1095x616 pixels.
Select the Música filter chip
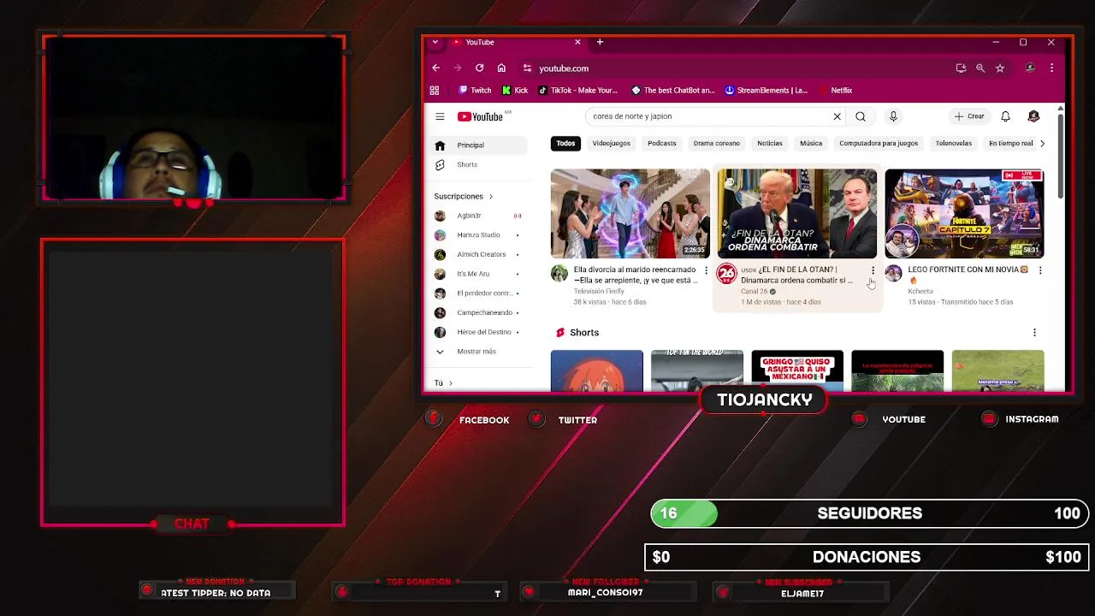pos(810,144)
